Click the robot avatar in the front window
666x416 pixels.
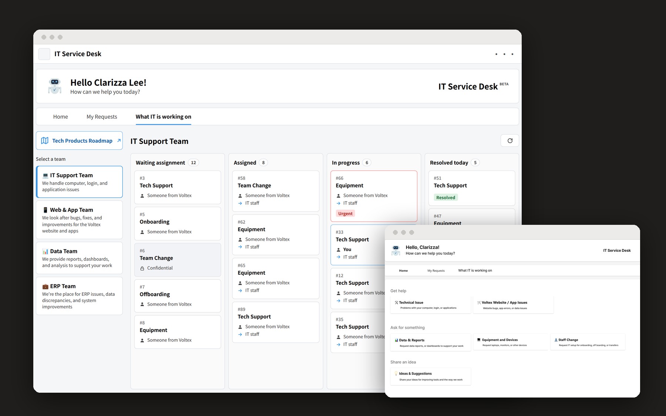pos(396,250)
